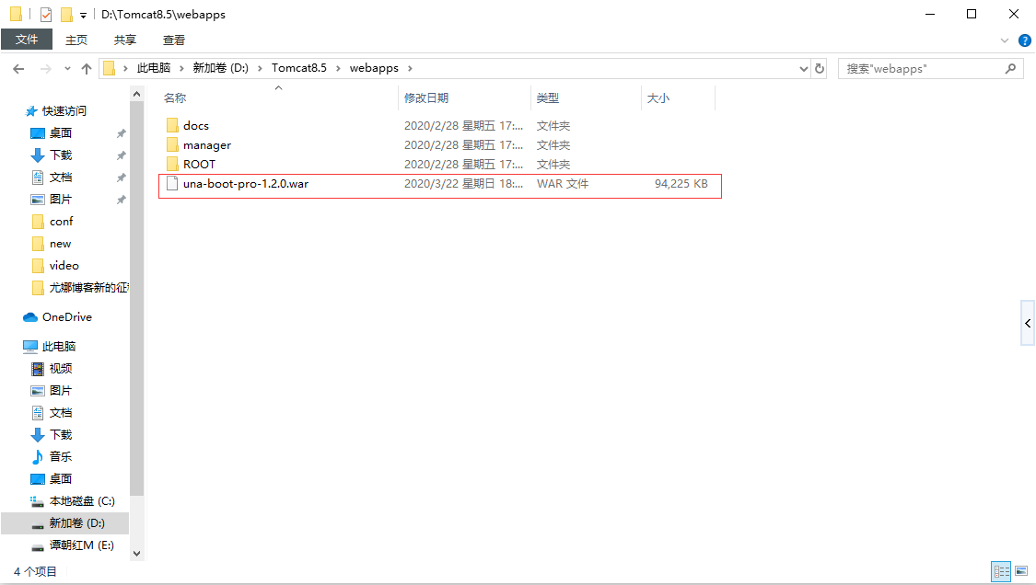Switch to large icons view
This screenshot has width=1036, height=585.
tap(1021, 571)
